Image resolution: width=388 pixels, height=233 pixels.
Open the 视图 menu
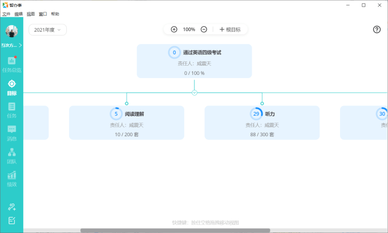tap(31, 14)
